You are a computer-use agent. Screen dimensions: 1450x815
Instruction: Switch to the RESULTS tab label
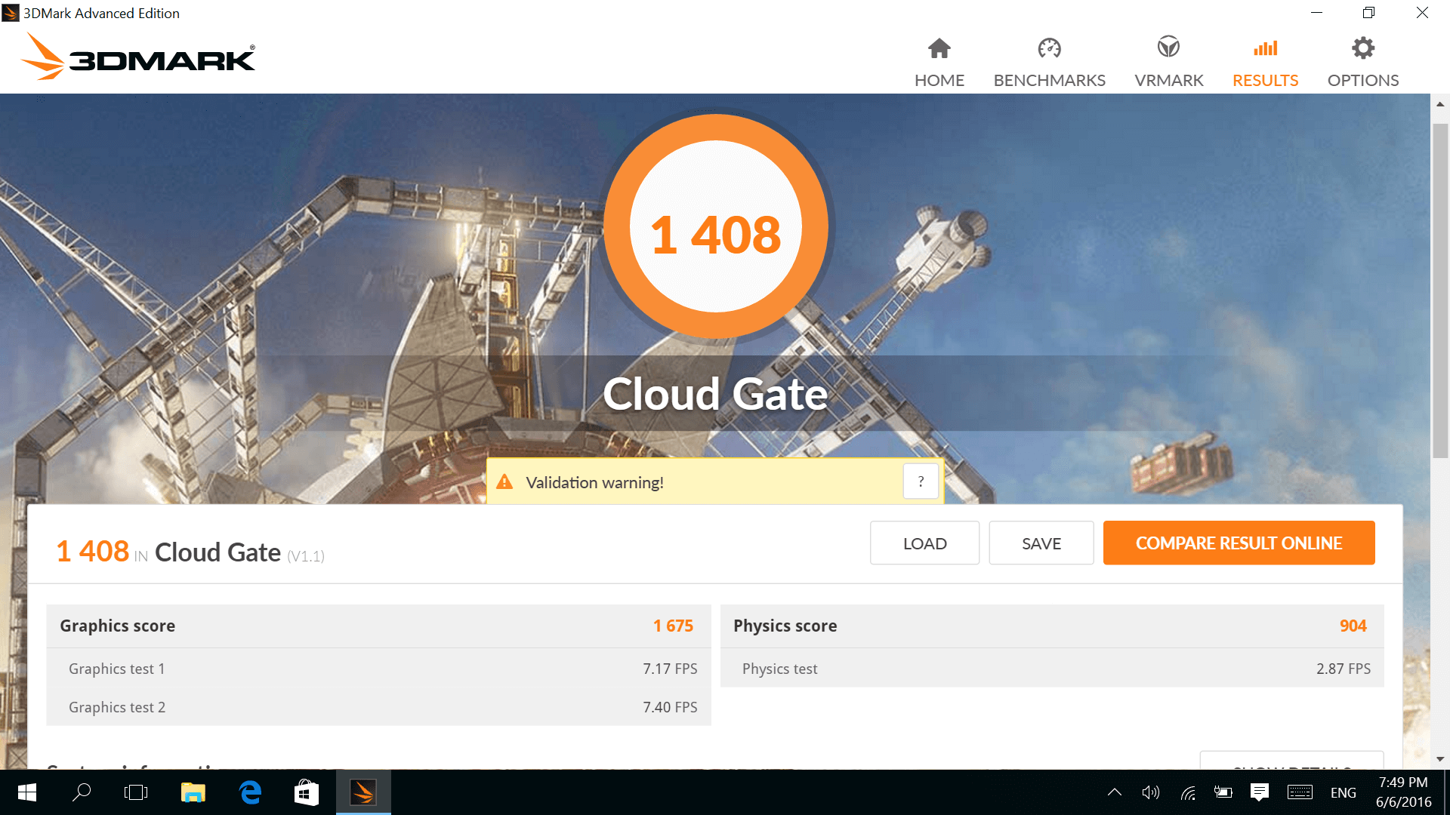click(1265, 80)
